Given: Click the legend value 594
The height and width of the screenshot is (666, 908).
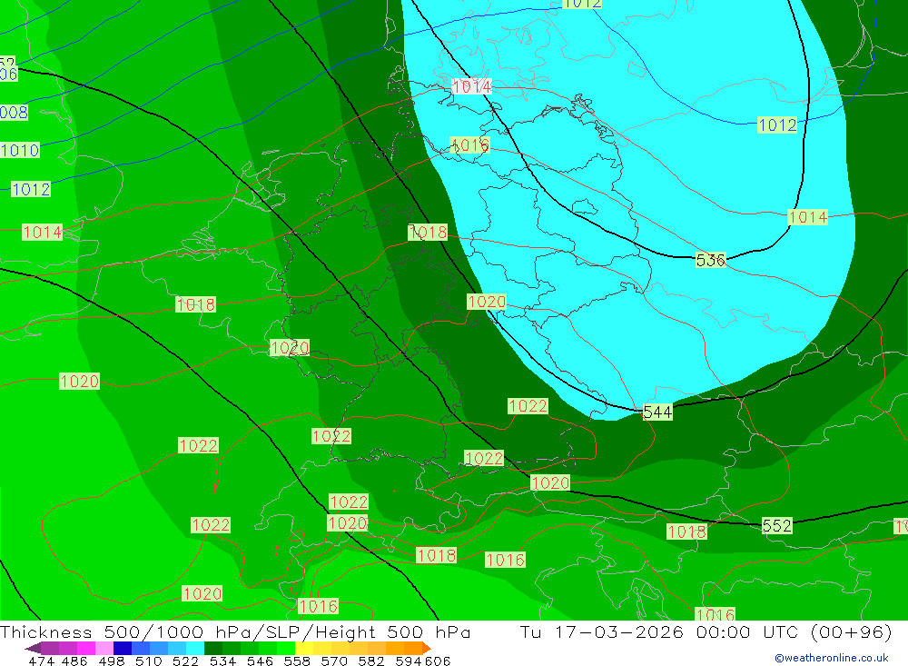Looking at the screenshot, I should [x=408, y=661].
